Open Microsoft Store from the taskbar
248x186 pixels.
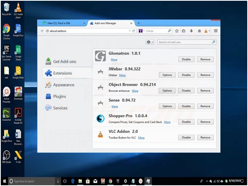click(88, 181)
